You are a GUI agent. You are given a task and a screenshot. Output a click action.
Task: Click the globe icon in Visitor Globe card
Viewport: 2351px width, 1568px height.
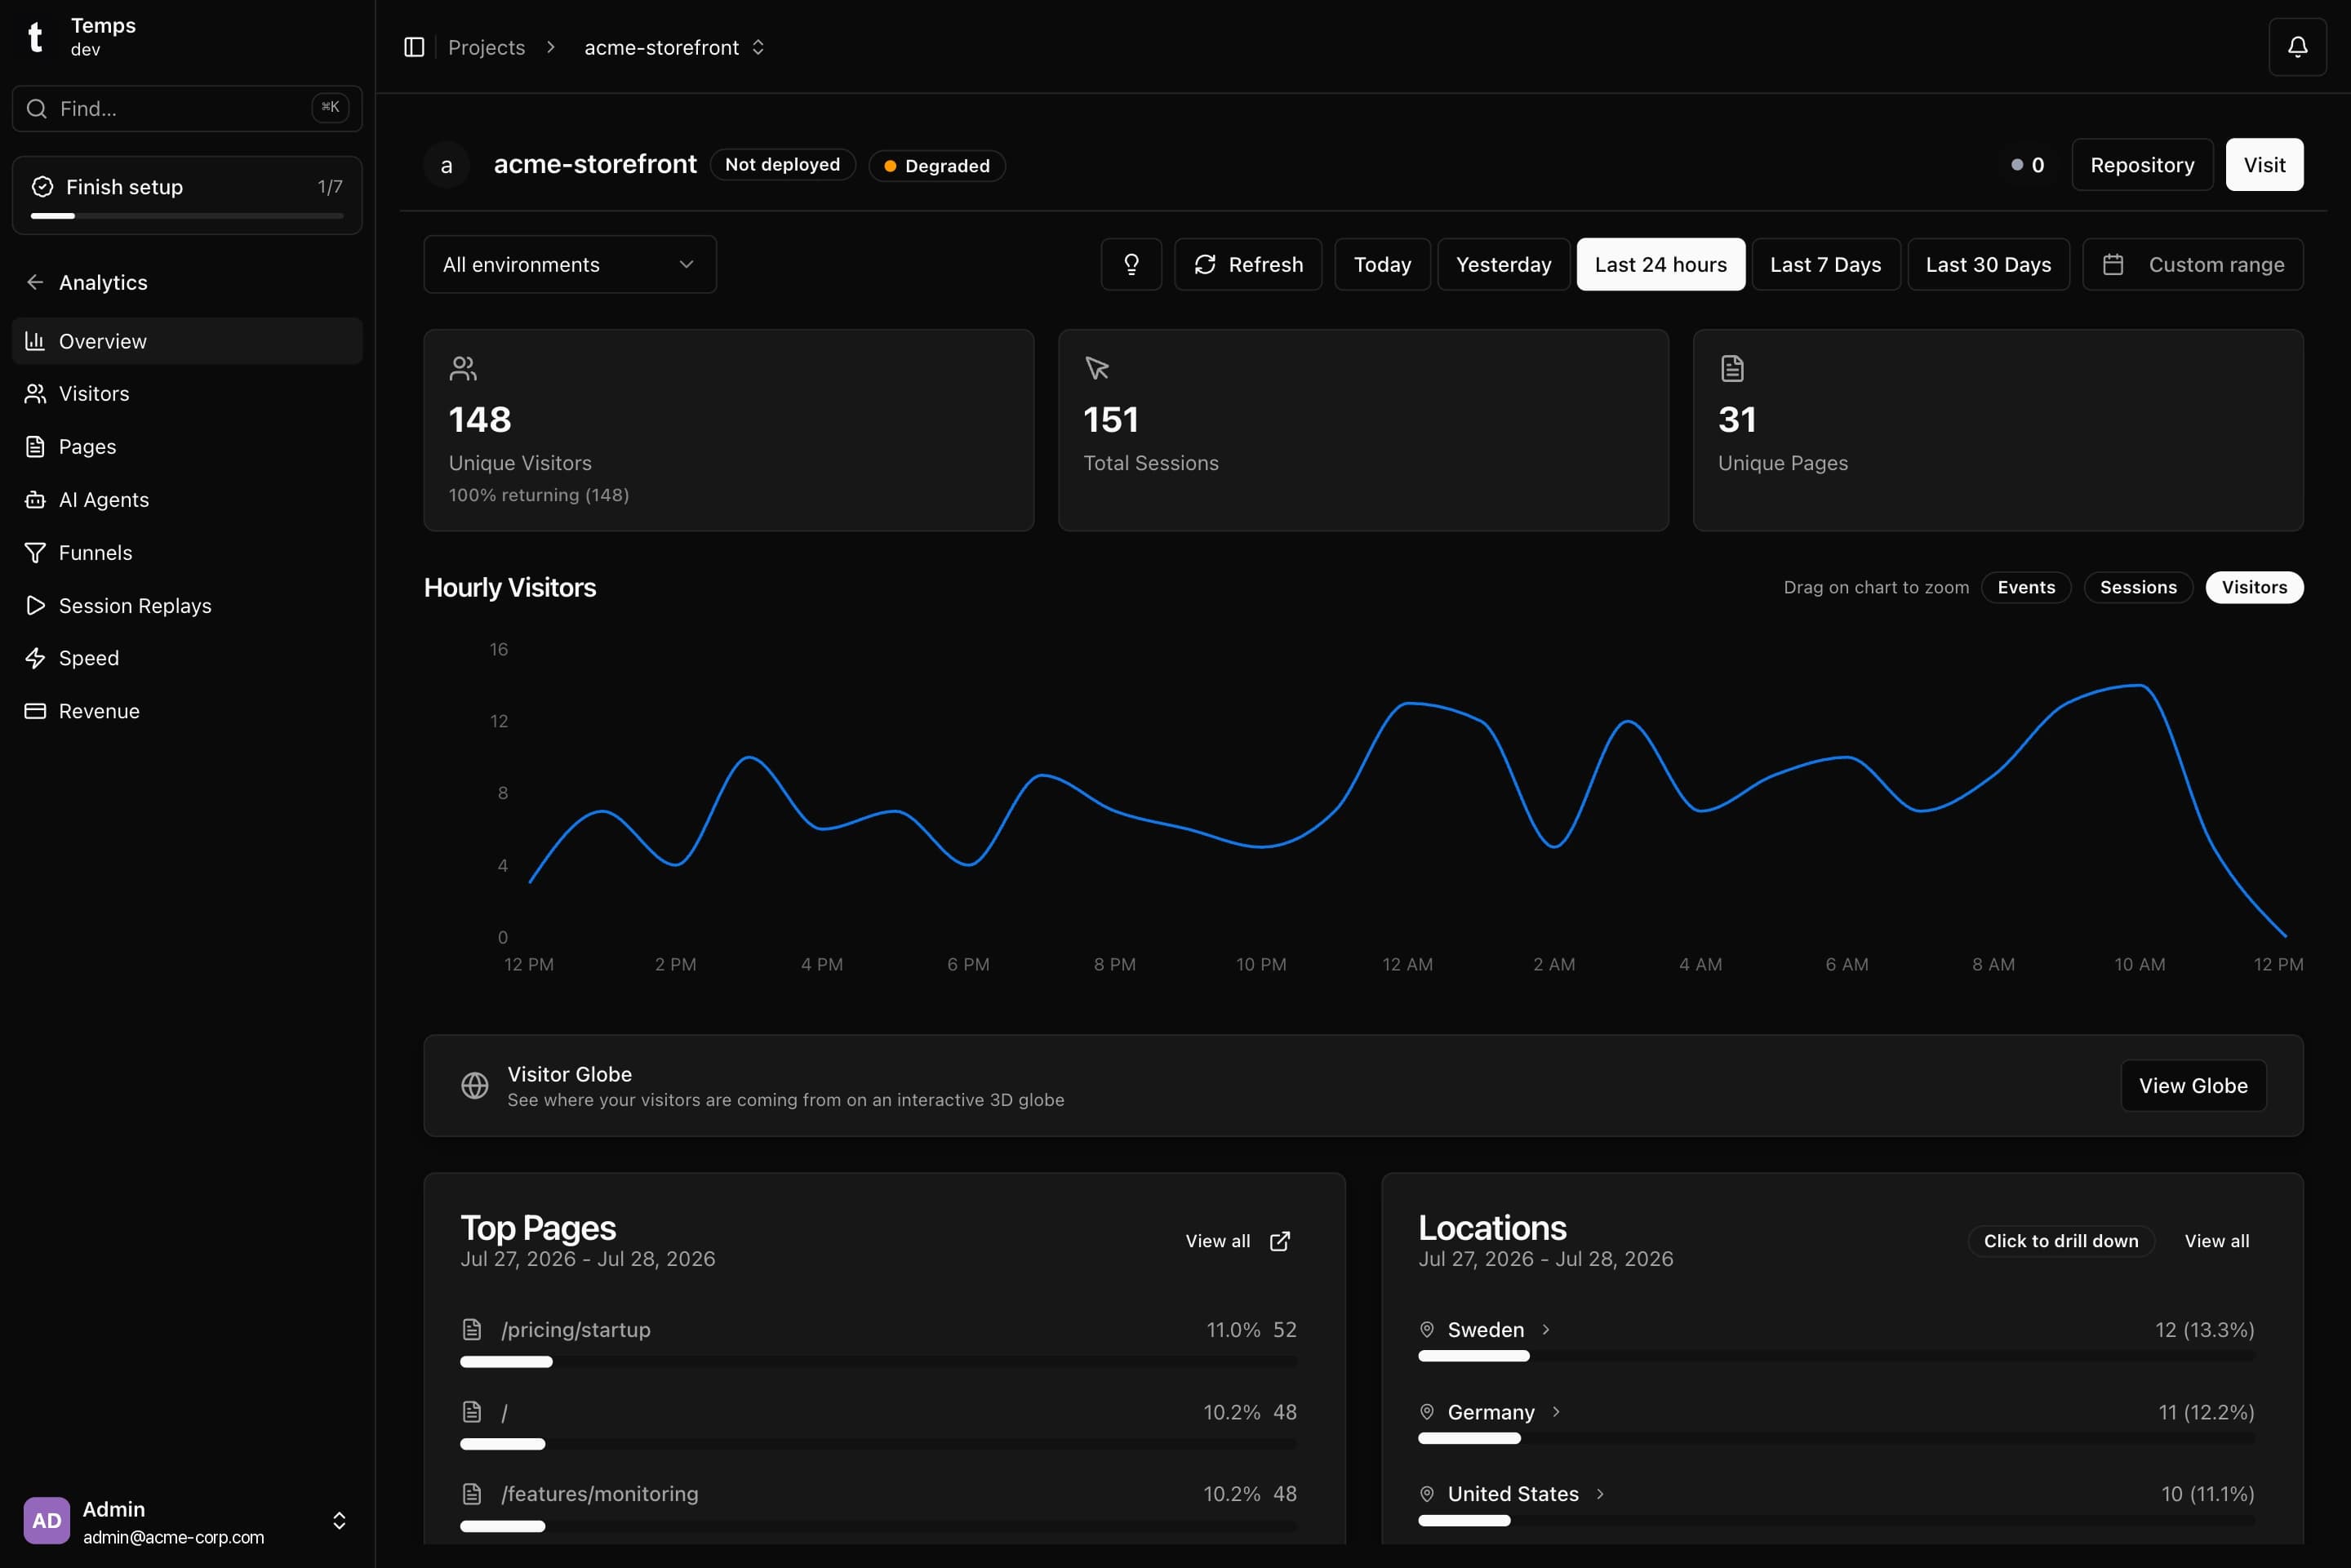click(475, 1085)
